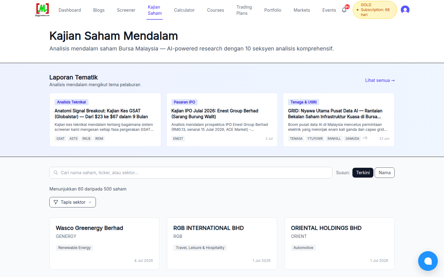Click the YTLPOWR ticker tag
Viewport: 444px width, 277px height.
coord(315,138)
